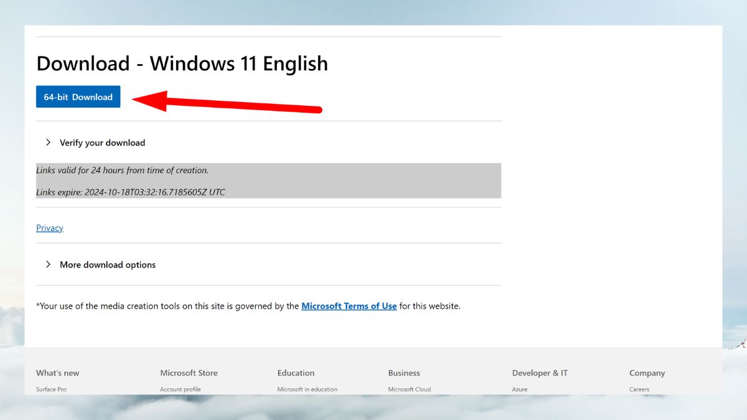Open the Account profile footer link
The height and width of the screenshot is (420, 747).
(181, 390)
